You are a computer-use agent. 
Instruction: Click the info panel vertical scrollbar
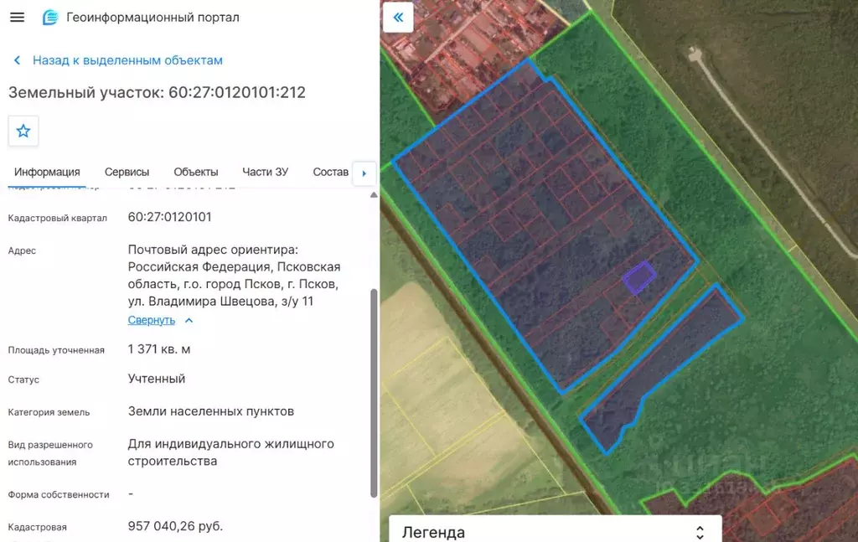click(x=374, y=393)
